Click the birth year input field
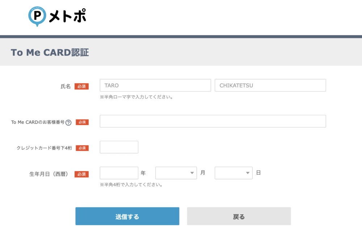362x242 pixels. [x=119, y=173]
